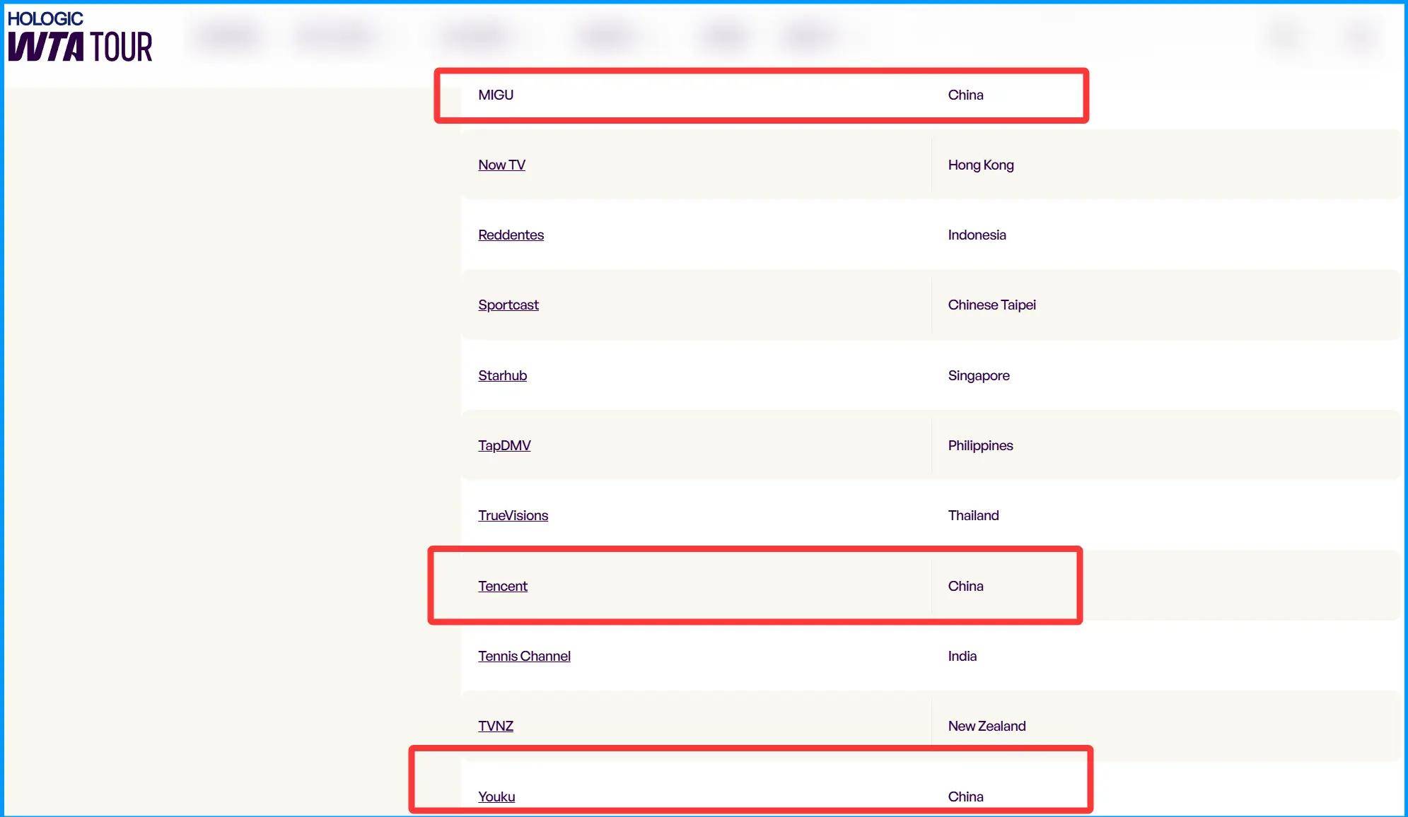This screenshot has height=817, width=1408.
Task: Select the Hong Kong region cell
Action: click(x=981, y=165)
